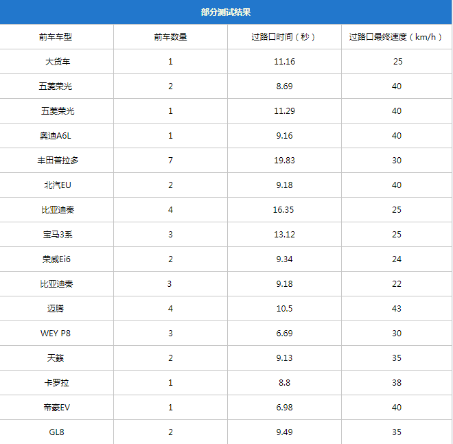
Task: Click the 帝豪EV cell
Action: (56, 408)
